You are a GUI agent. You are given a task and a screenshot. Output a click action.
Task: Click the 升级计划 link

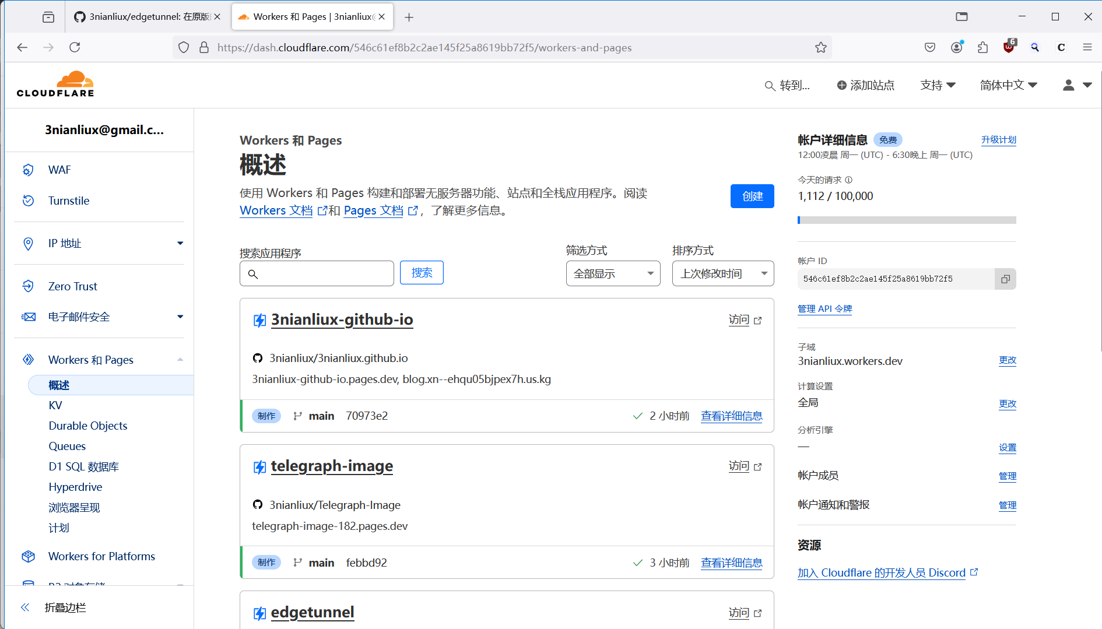[998, 140]
